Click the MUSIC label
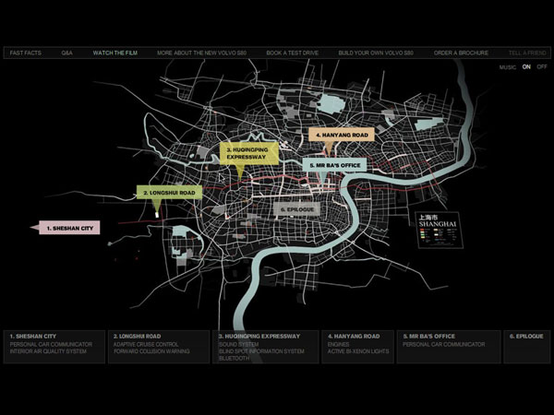This screenshot has width=554, height=415. pyautogui.click(x=508, y=67)
